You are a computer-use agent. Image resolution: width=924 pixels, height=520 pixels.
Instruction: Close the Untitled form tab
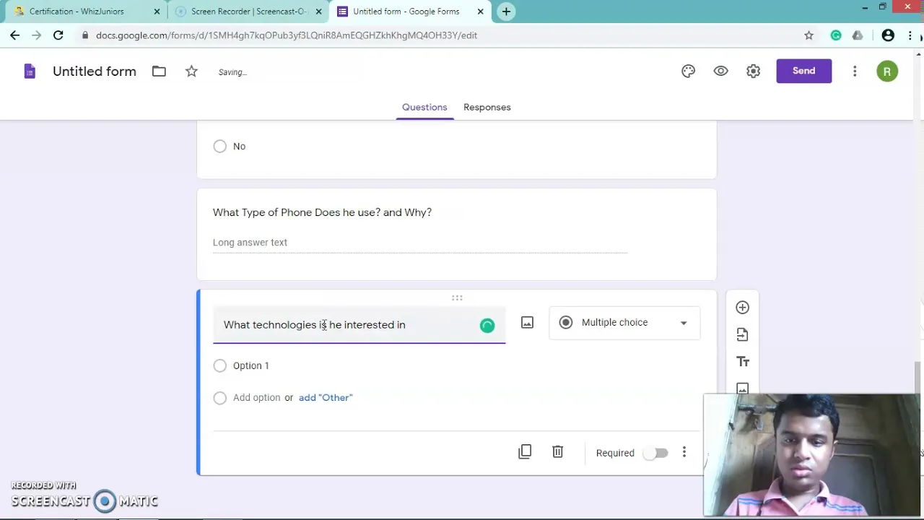pos(480,12)
